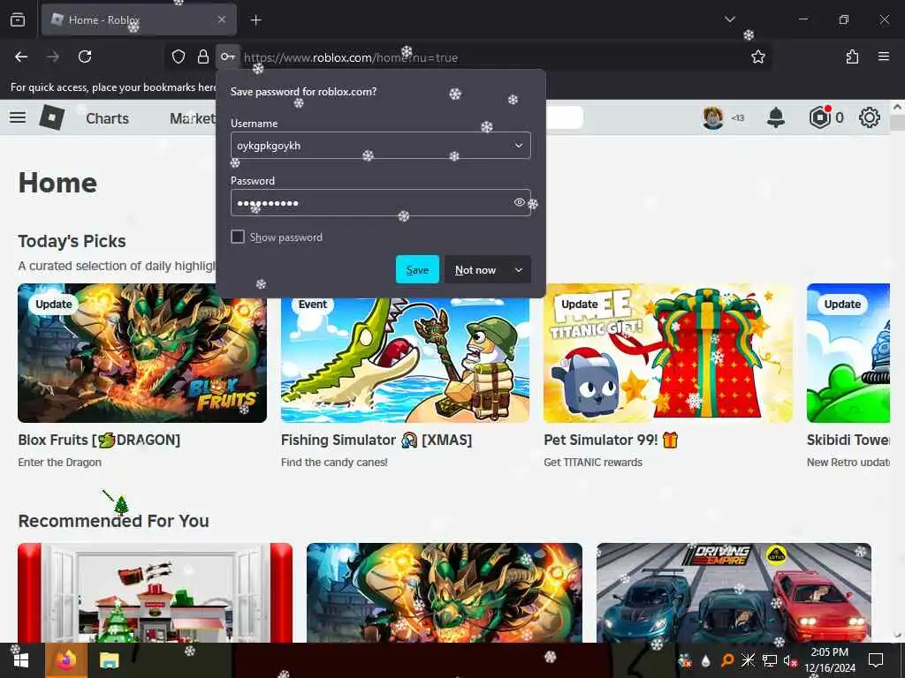Click the password key icon in address bar
The image size is (905, 678).
pyautogui.click(x=228, y=56)
